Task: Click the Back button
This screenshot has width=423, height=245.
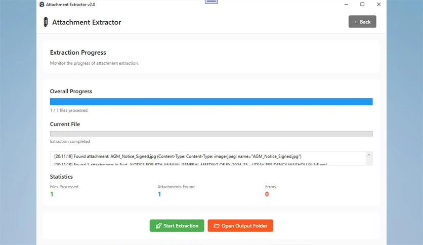Action: [x=362, y=22]
